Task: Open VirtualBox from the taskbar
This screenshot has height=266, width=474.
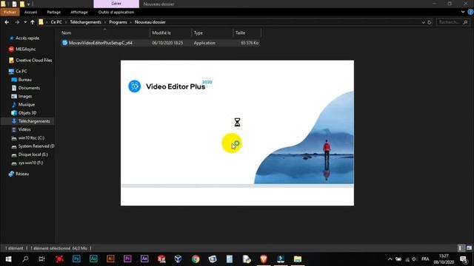Action: coord(178,259)
